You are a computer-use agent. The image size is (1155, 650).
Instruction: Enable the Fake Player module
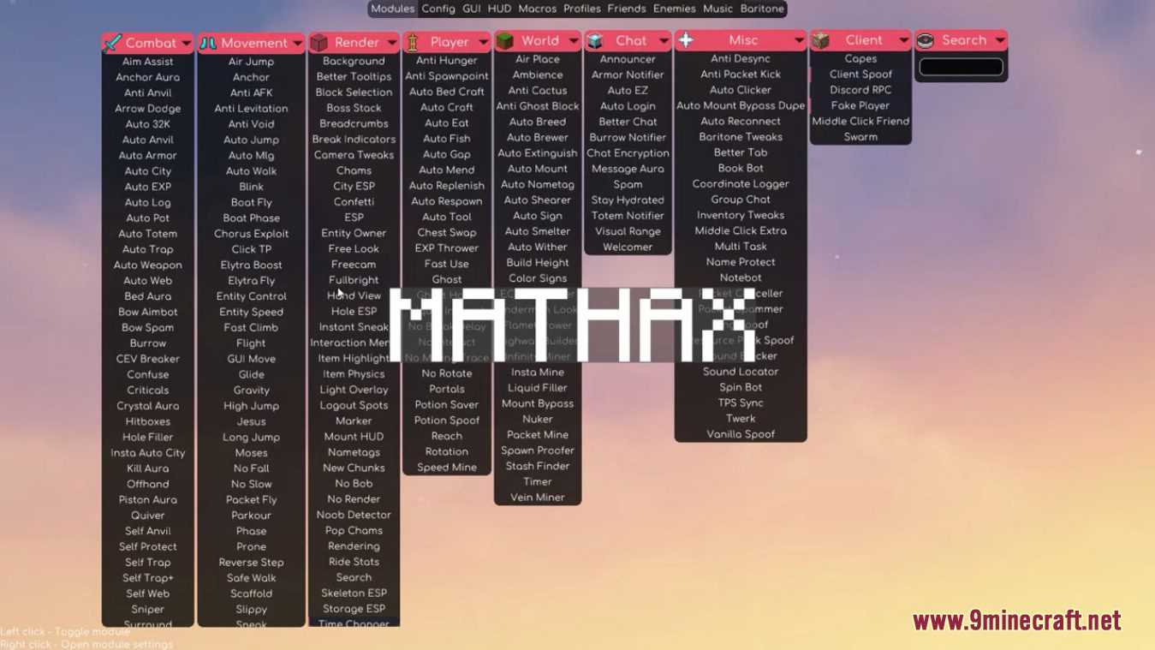tap(860, 105)
